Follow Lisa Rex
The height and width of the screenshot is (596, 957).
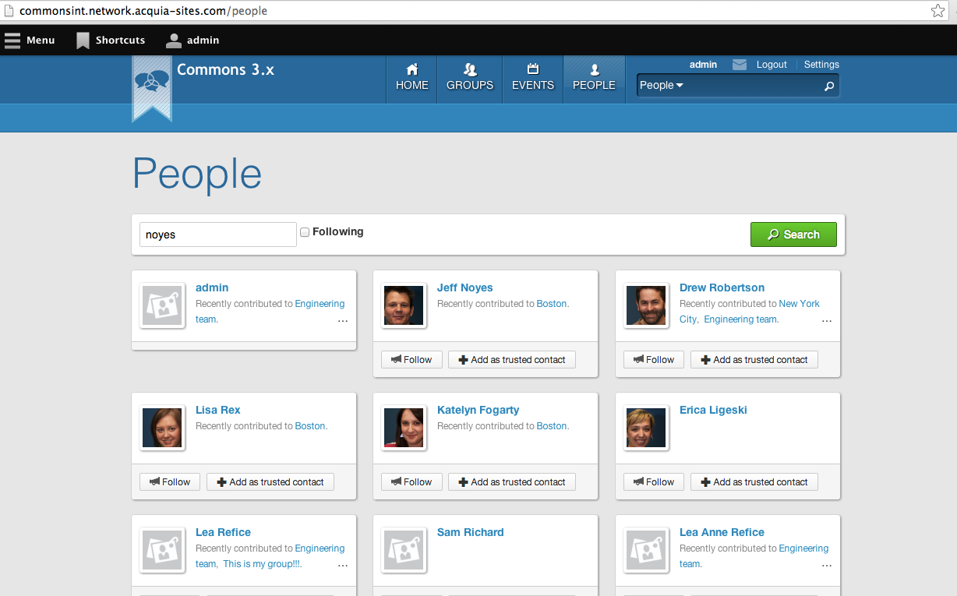(x=169, y=481)
